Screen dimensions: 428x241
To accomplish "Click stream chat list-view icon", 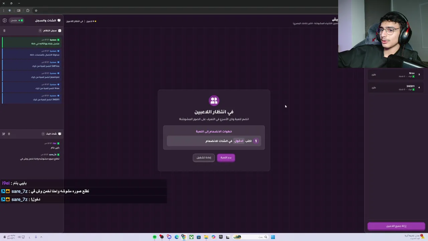I will 4,134.
